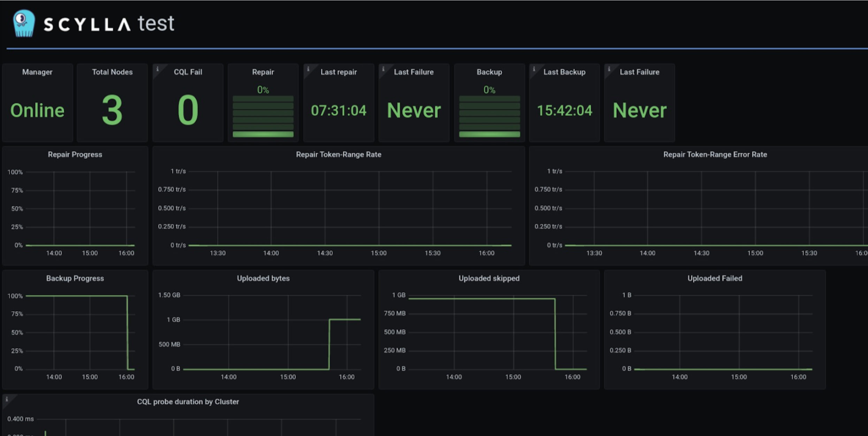Image resolution: width=868 pixels, height=436 pixels.
Task: Open Repair Progress panel title menu
Action: coord(75,154)
